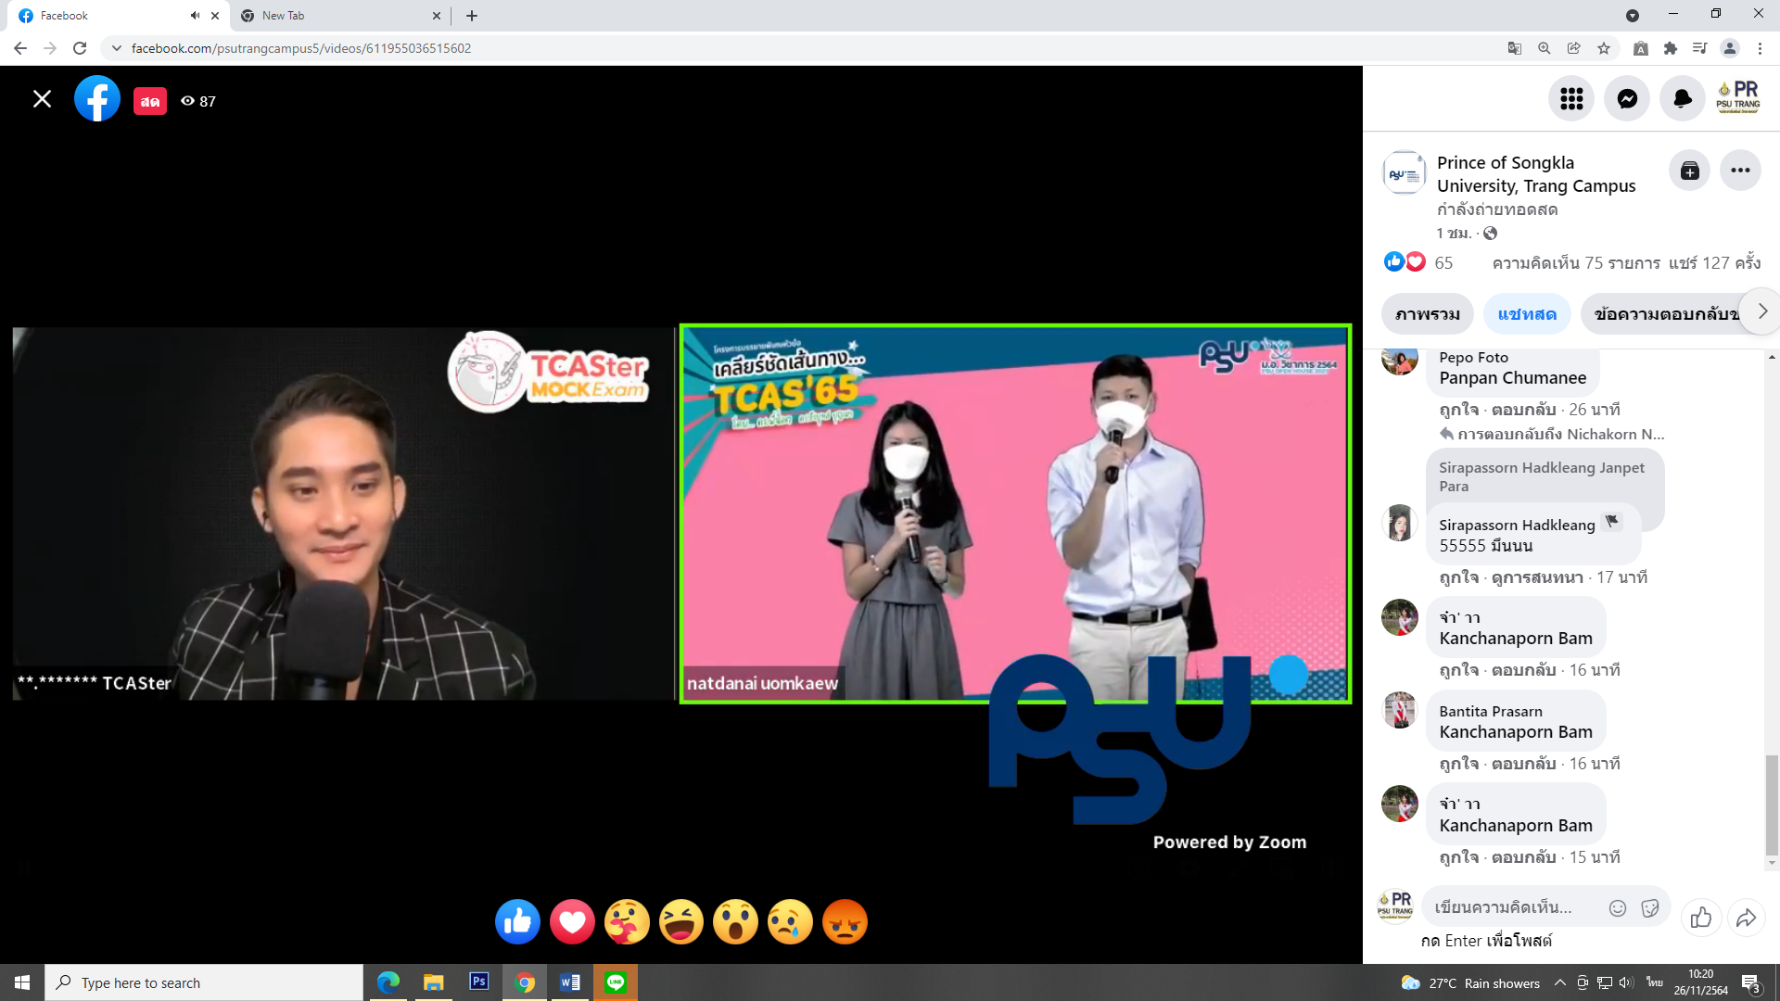Screen dimensions: 1780x1001
Task: Open the notifications bell
Action: (1683, 98)
